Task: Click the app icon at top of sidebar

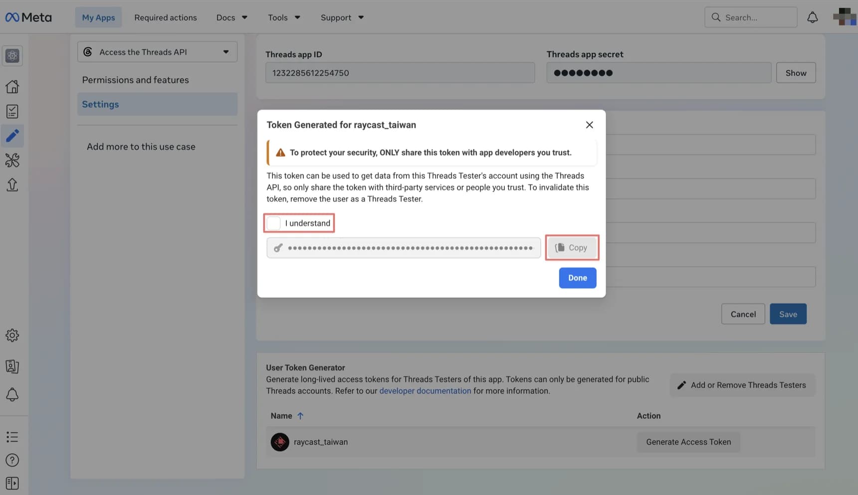Action: pyautogui.click(x=12, y=56)
